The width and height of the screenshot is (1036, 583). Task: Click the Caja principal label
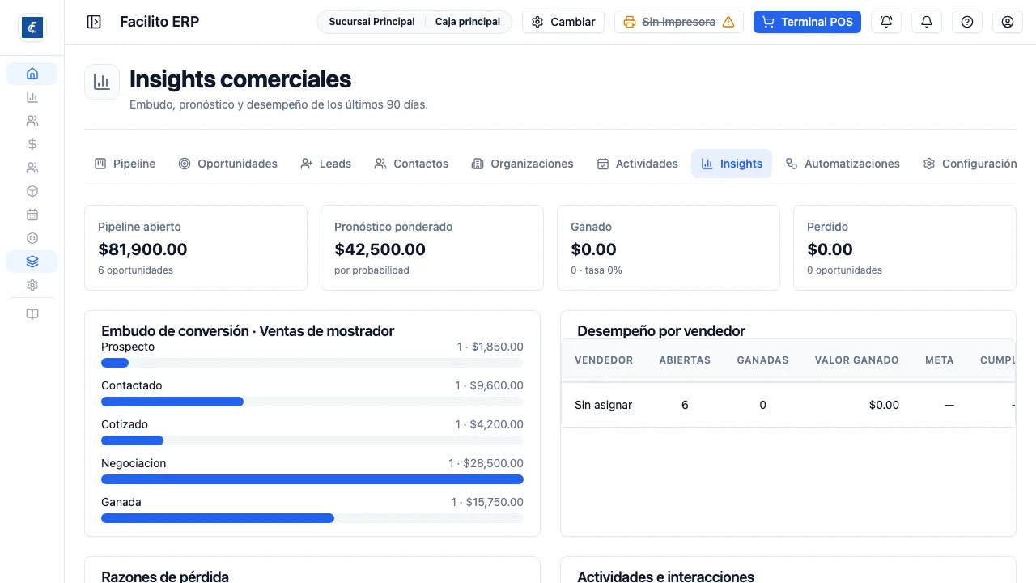pyautogui.click(x=468, y=22)
